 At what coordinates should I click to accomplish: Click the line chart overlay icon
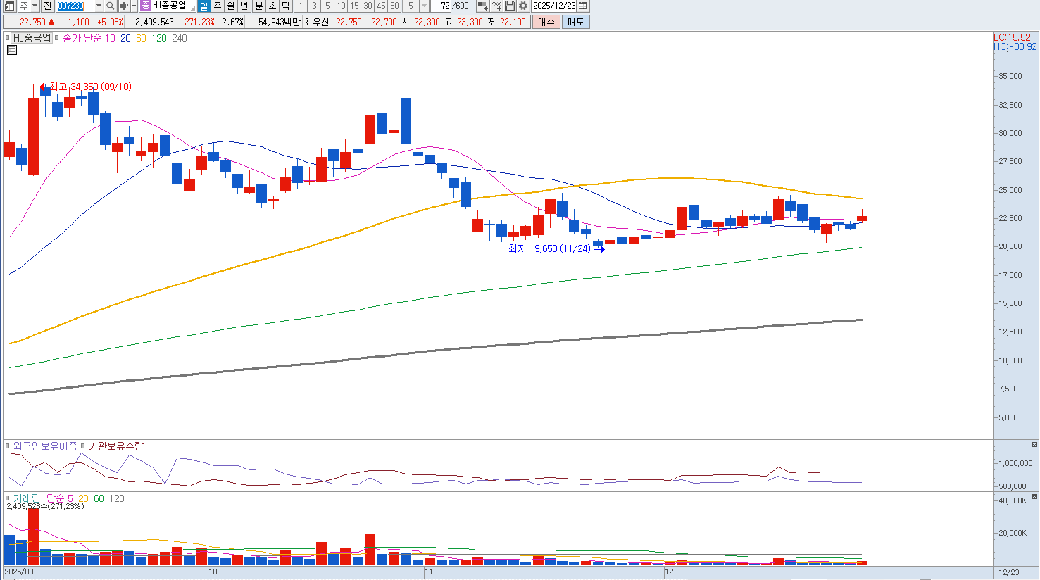pos(496,6)
